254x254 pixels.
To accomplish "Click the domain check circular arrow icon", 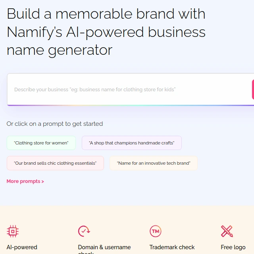I will tap(84, 231).
